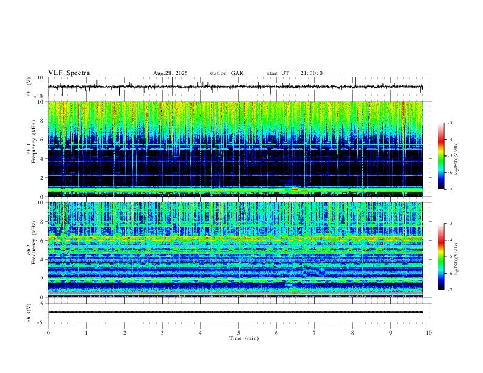This screenshot has height=373, width=483.
Task: Click upper colorbar's log(PSD) label
Action: 456,159
